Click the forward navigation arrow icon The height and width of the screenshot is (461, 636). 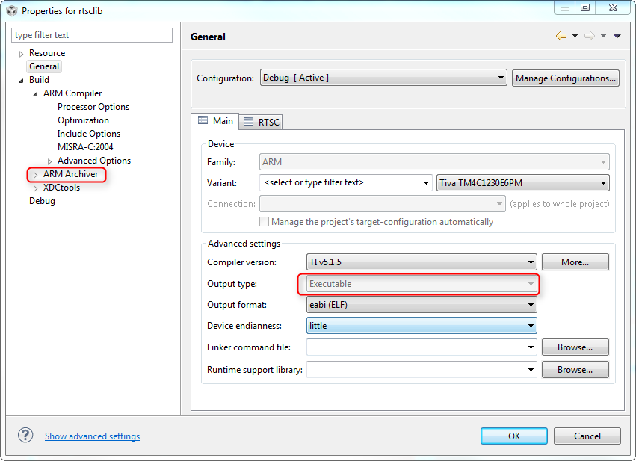(x=589, y=36)
